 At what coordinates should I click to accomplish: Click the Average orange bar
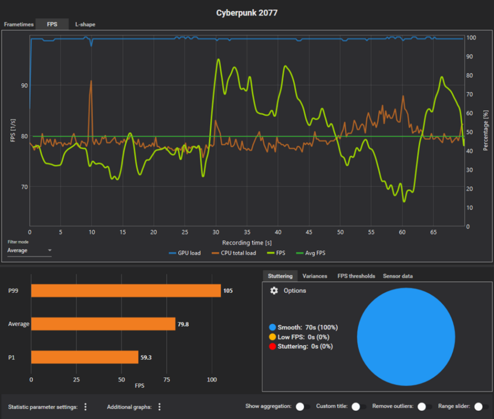[x=103, y=324]
